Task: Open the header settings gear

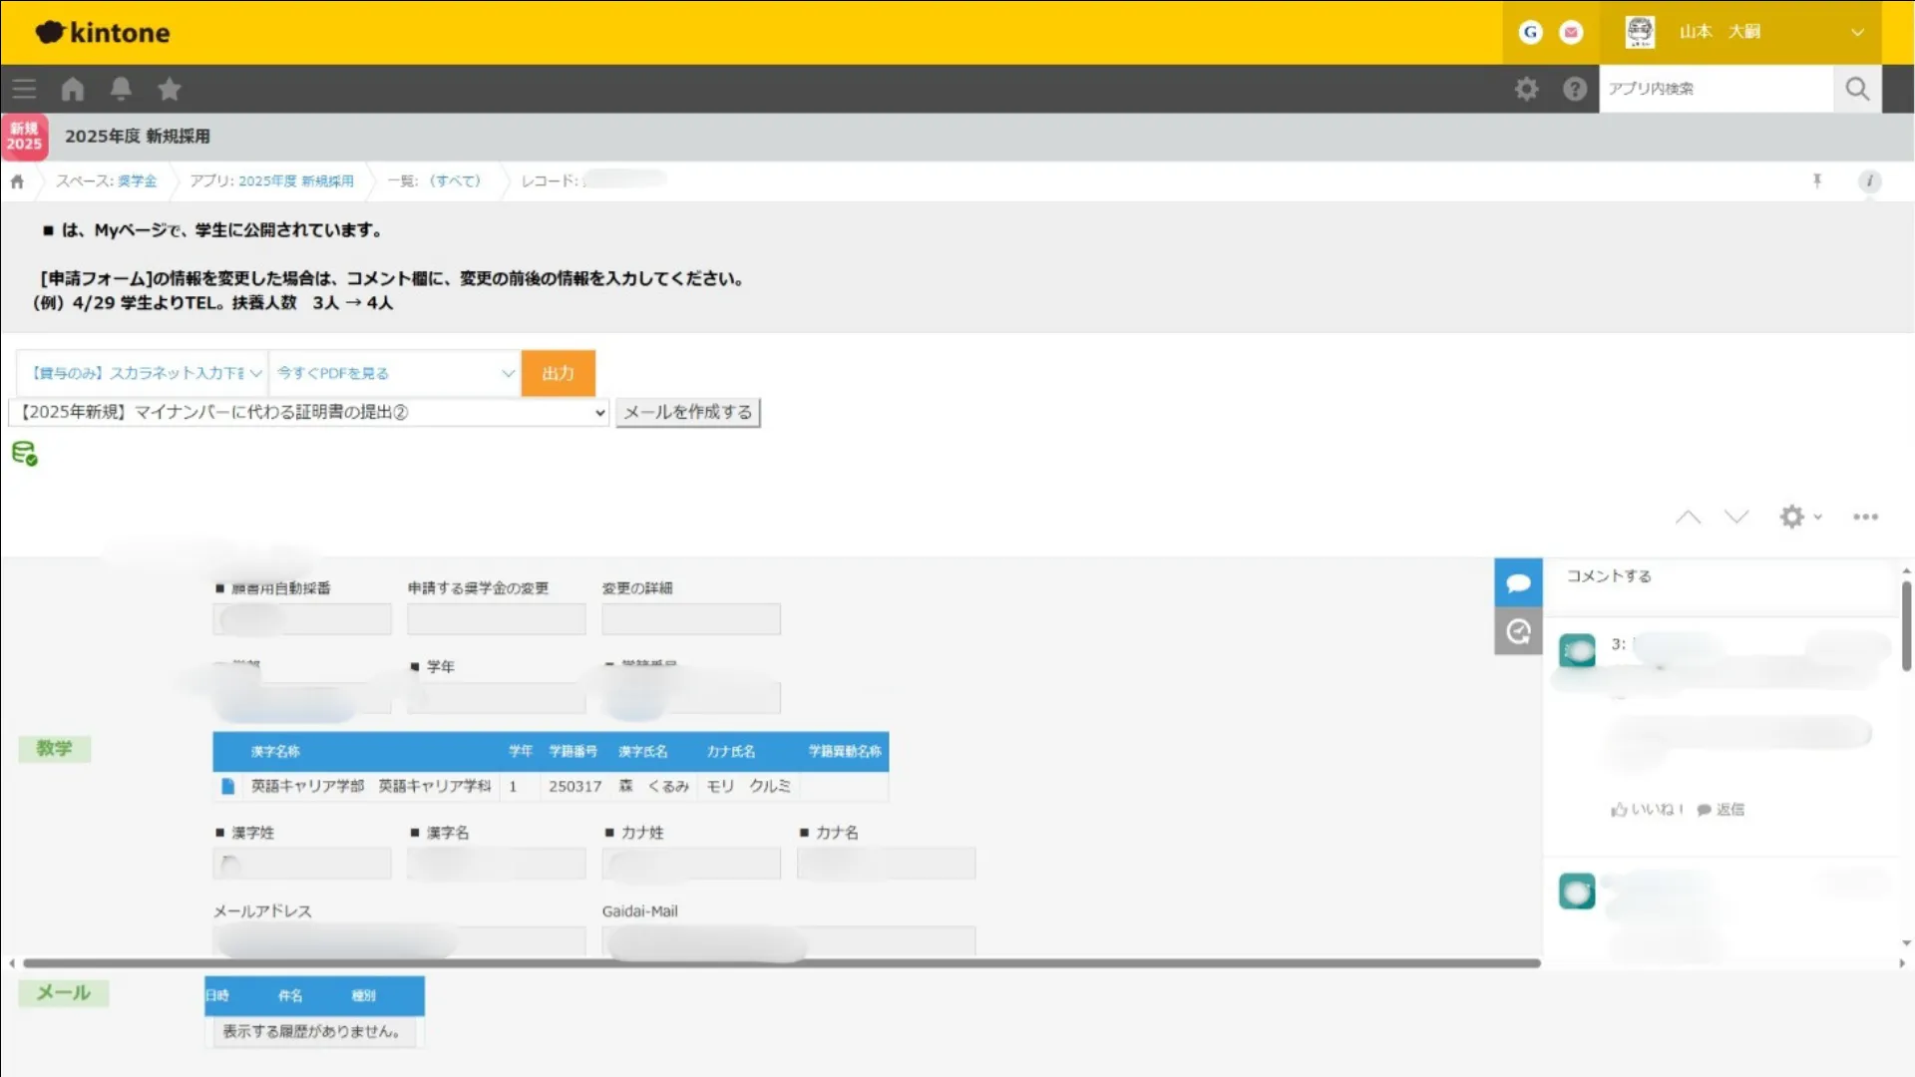Action: [x=1526, y=89]
